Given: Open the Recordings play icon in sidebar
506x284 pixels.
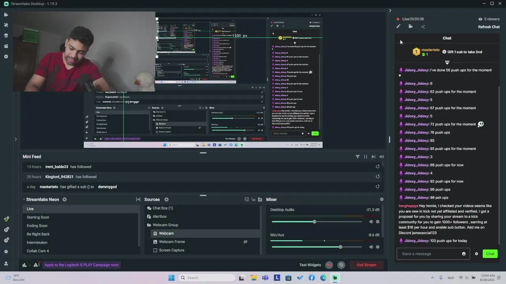Looking at the screenshot, I should coord(6,56).
